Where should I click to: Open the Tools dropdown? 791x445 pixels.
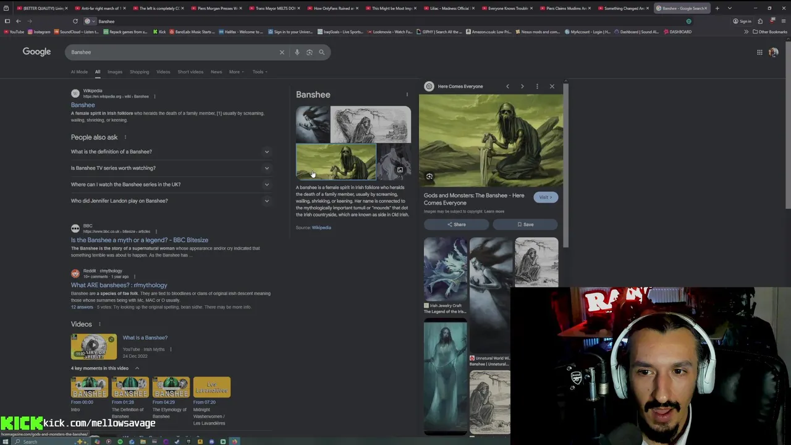tap(259, 72)
